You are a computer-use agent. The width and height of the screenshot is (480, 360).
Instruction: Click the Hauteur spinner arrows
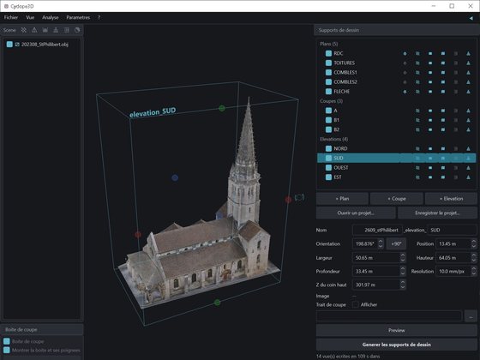click(473, 258)
